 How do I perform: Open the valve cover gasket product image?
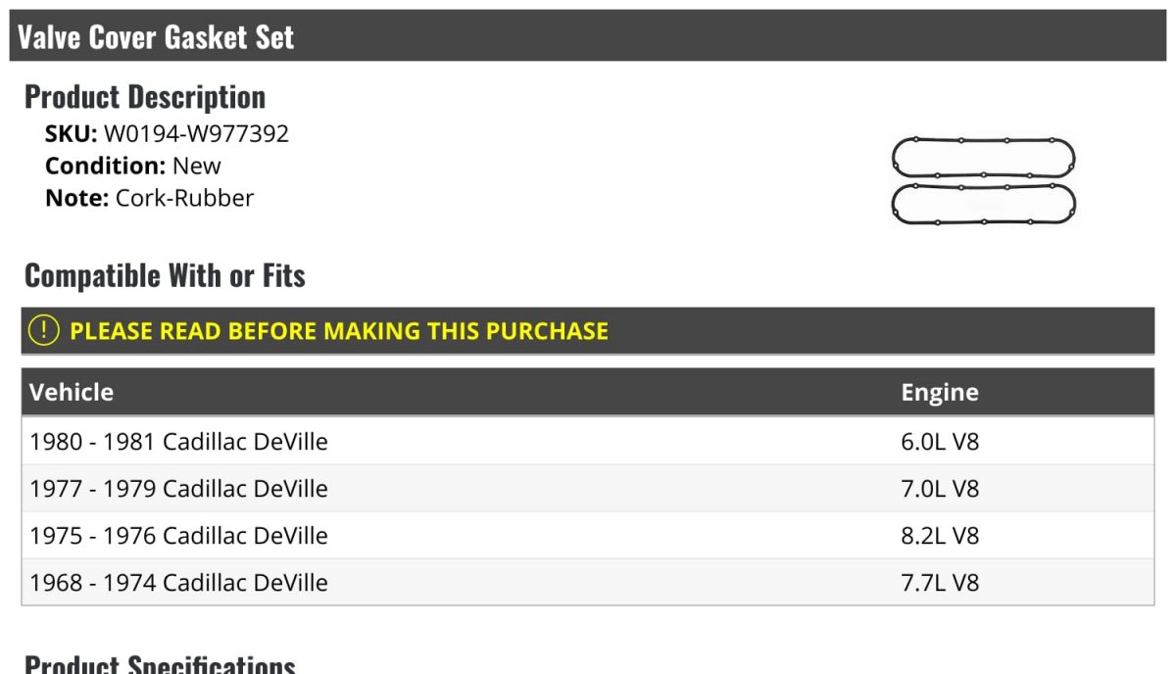point(983,182)
